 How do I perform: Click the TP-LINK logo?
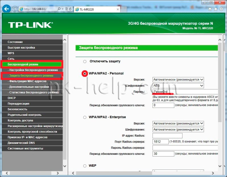(x=30, y=25)
